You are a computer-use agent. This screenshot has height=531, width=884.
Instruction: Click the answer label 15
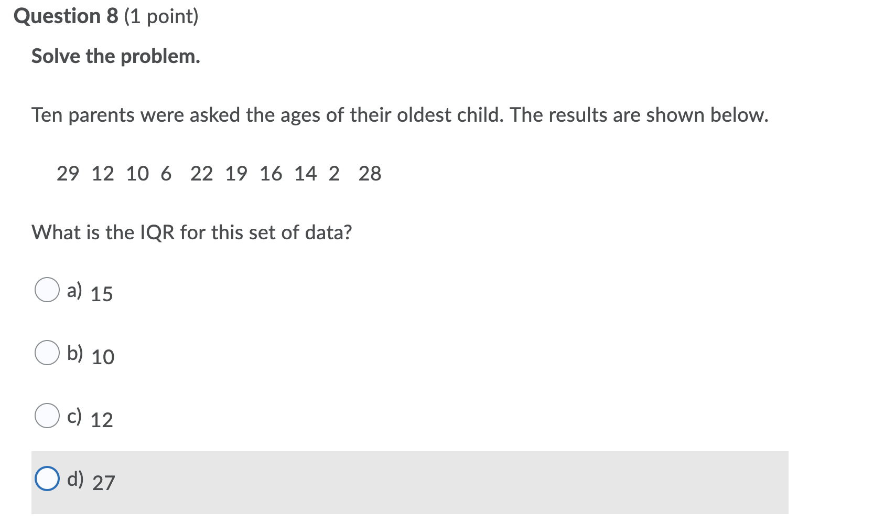tap(102, 295)
